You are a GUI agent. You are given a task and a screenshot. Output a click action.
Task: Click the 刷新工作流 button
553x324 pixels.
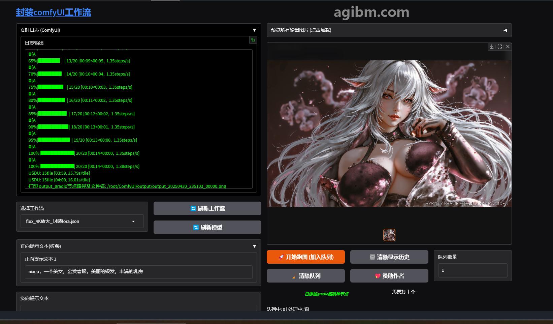tap(207, 208)
